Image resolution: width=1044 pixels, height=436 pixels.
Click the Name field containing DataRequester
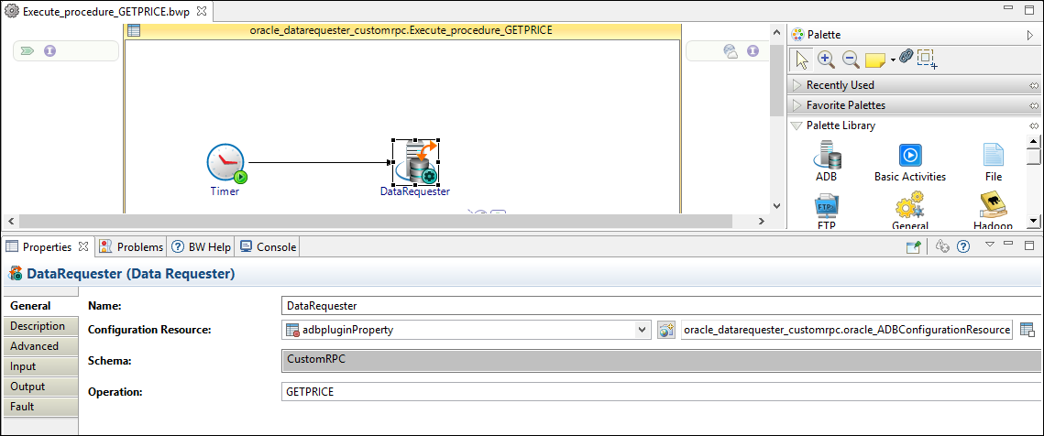pyautogui.click(x=663, y=306)
